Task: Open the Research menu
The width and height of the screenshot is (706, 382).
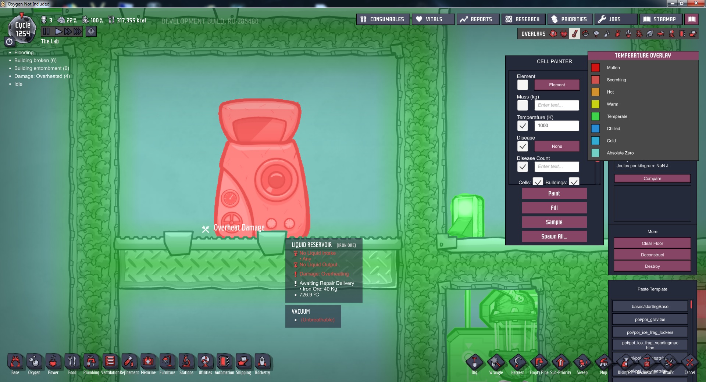Action: click(523, 19)
